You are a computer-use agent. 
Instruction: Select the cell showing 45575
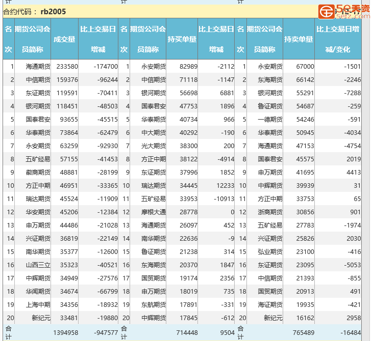(305, 159)
